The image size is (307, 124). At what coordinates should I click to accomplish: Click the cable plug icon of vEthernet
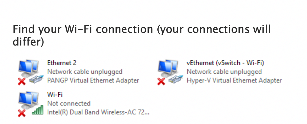pos(176,79)
